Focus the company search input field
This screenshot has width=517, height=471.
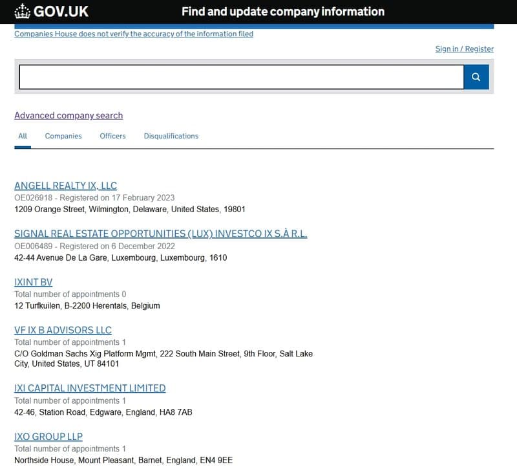[x=241, y=77]
